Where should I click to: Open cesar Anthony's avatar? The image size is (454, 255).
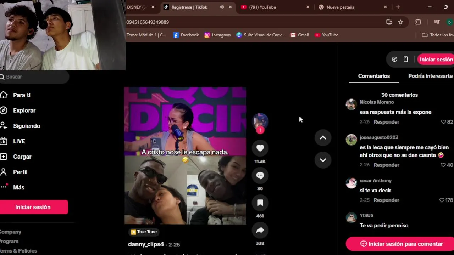(351, 183)
